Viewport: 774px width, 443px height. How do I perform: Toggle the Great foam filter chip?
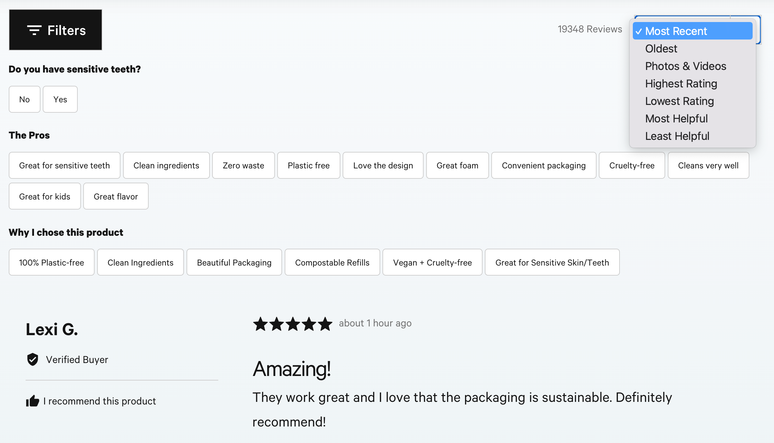coord(457,165)
